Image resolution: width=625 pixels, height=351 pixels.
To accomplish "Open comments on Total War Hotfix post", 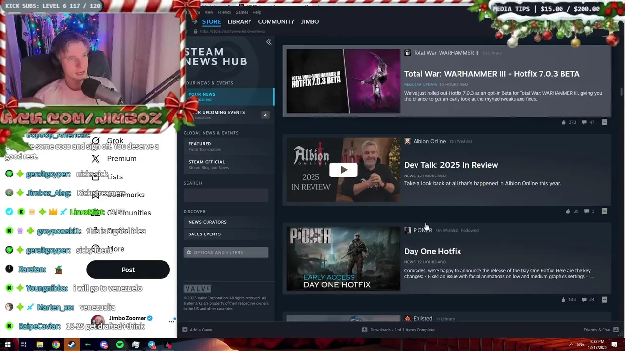I will click(584, 122).
